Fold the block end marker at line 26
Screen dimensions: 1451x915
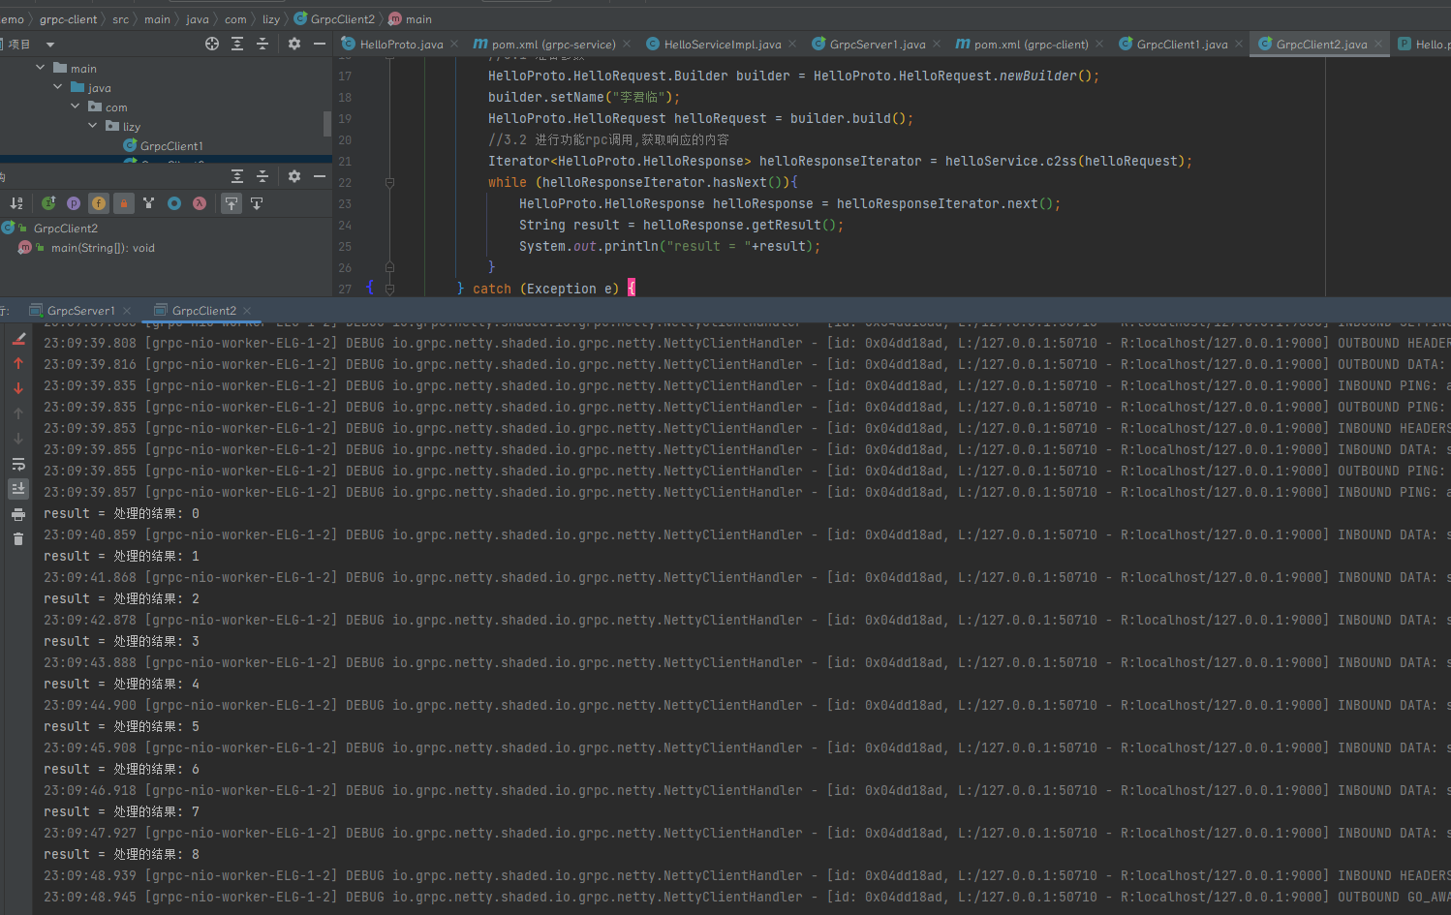pyautogui.click(x=389, y=267)
